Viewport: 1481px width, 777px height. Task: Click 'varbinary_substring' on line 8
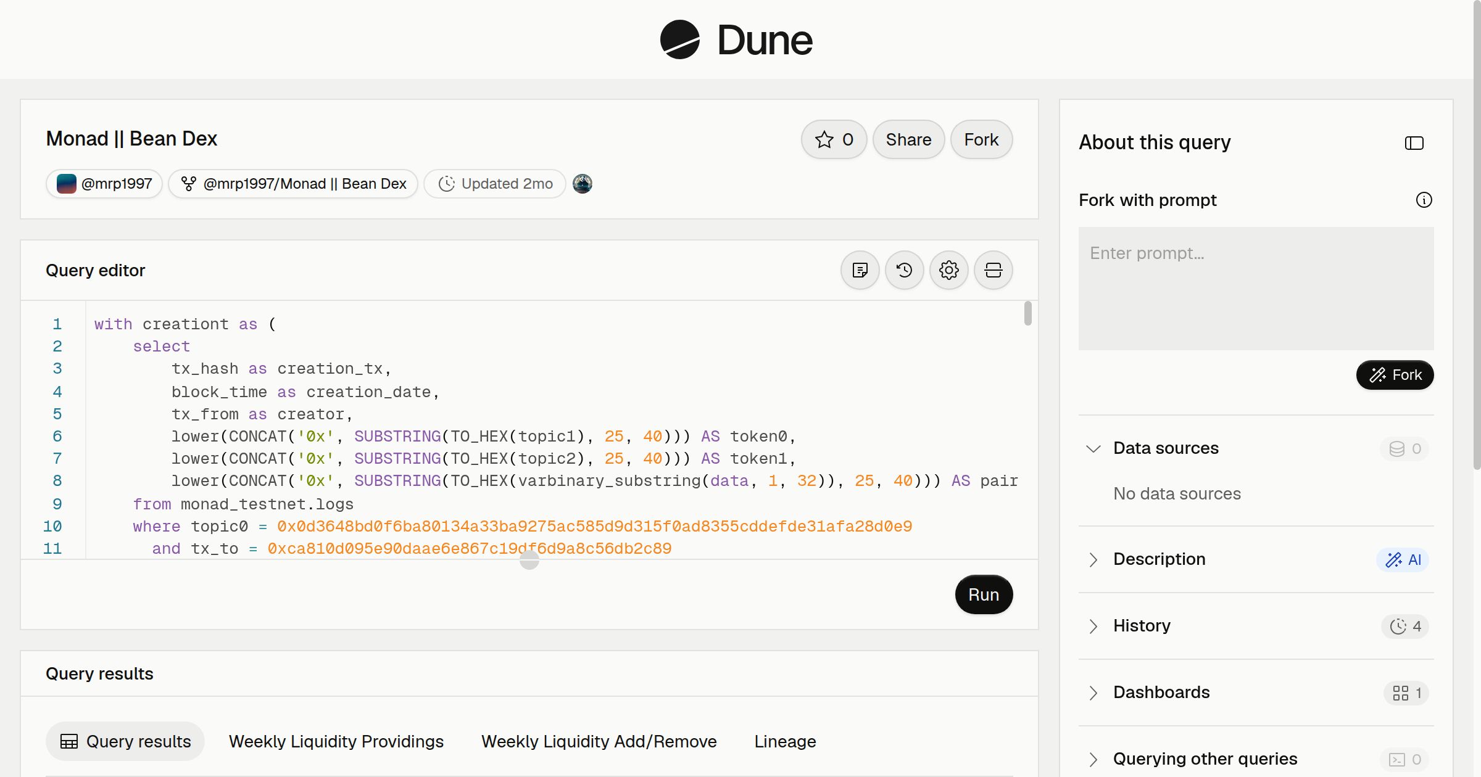[609, 480]
